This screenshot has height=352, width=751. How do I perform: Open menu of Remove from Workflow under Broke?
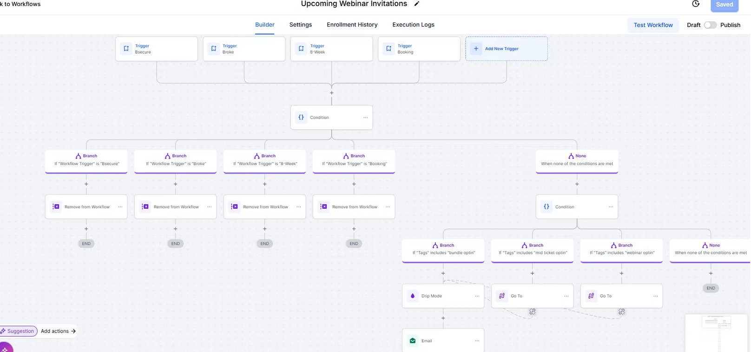click(210, 207)
